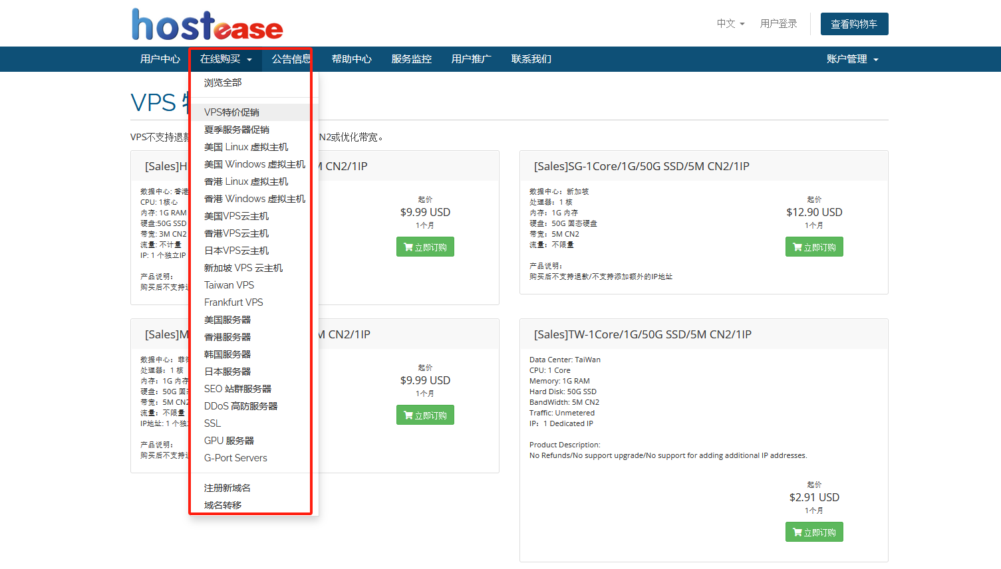Click 立即订购 in the second $9.99 USD card
Image resolution: width=1001 pixels, height=569 pixels.
point(425,415)
